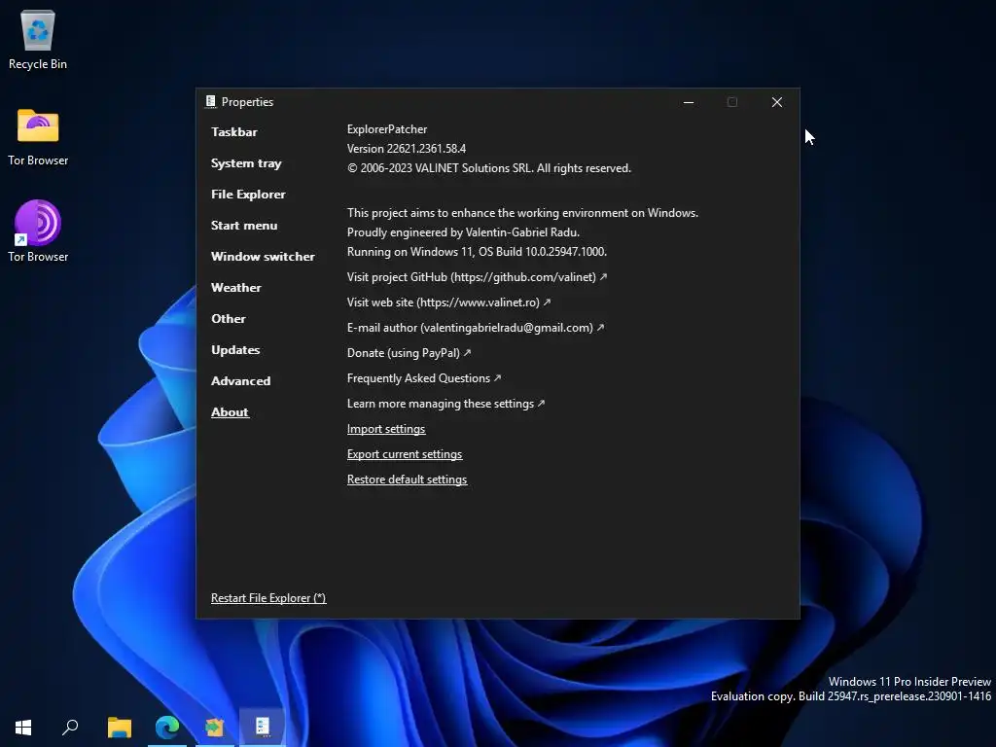Viewport: 996px width, 747px height.
Task: Open Frequently Asked Questions link
Action: click(x=424, y=378)
